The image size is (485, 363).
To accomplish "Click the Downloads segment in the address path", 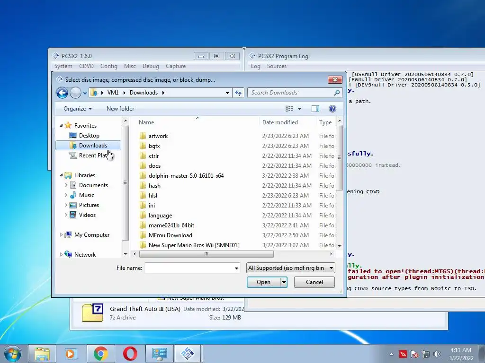I will [x=144, y=93].
